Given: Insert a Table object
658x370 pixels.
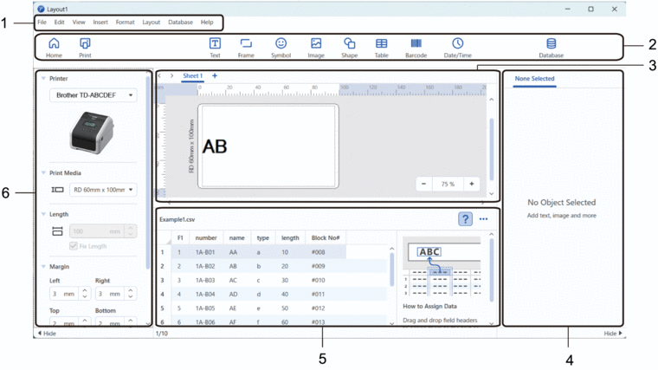Looking at the screenshot, I should point(381,47).
